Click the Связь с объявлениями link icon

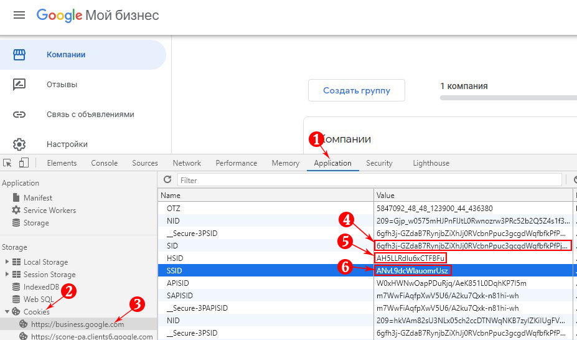pyautogui.click(x=19, y=115)
